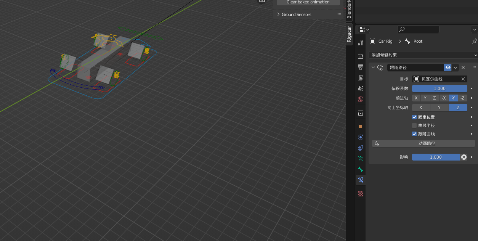Open the 添加骨骼约束 dropdown
This screenshot has width=478, height=241.
click(423, 55)
